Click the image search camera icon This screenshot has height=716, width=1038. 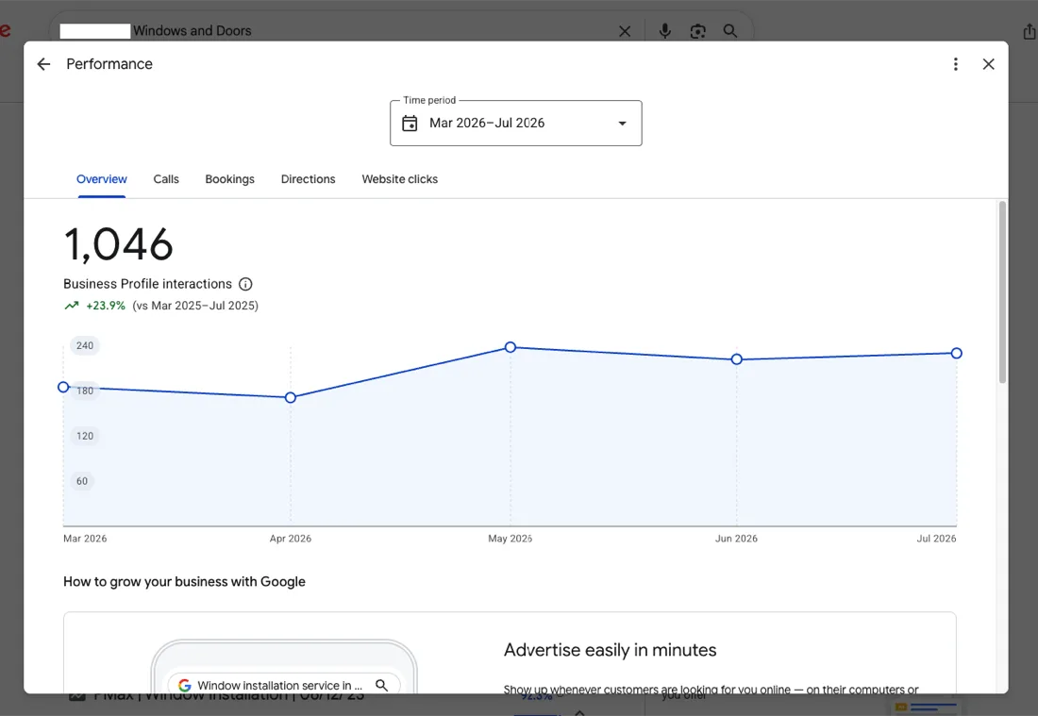coord(697,31)
